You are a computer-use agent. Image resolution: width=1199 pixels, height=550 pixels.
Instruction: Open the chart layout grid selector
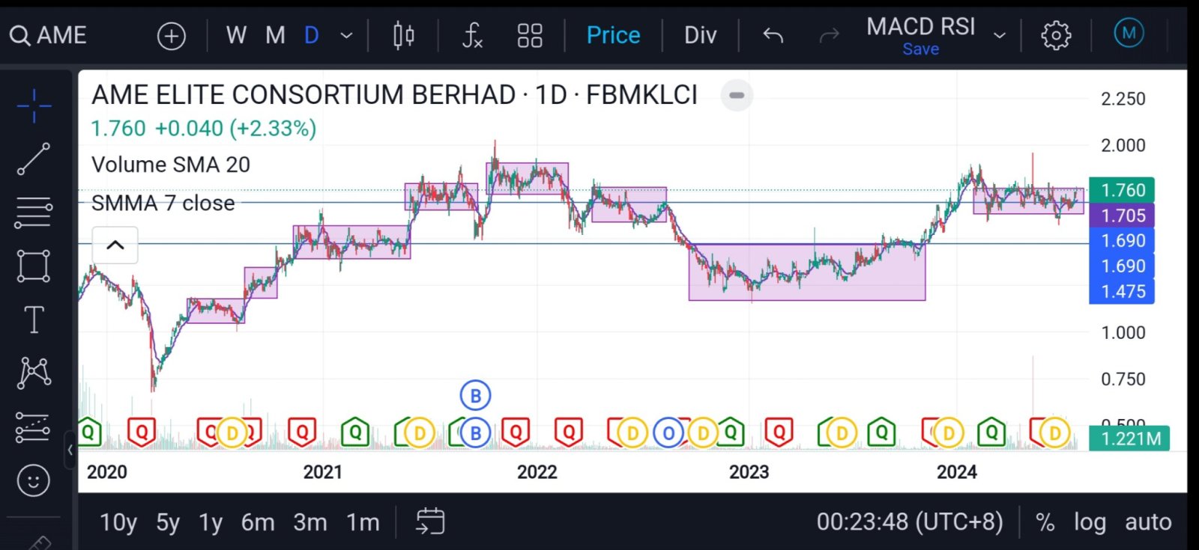click(530, 35)
